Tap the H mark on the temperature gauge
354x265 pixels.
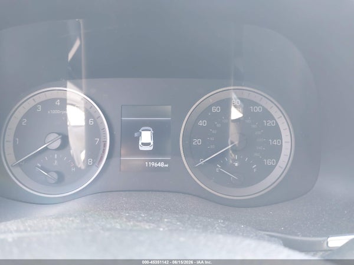click(73, 170)
